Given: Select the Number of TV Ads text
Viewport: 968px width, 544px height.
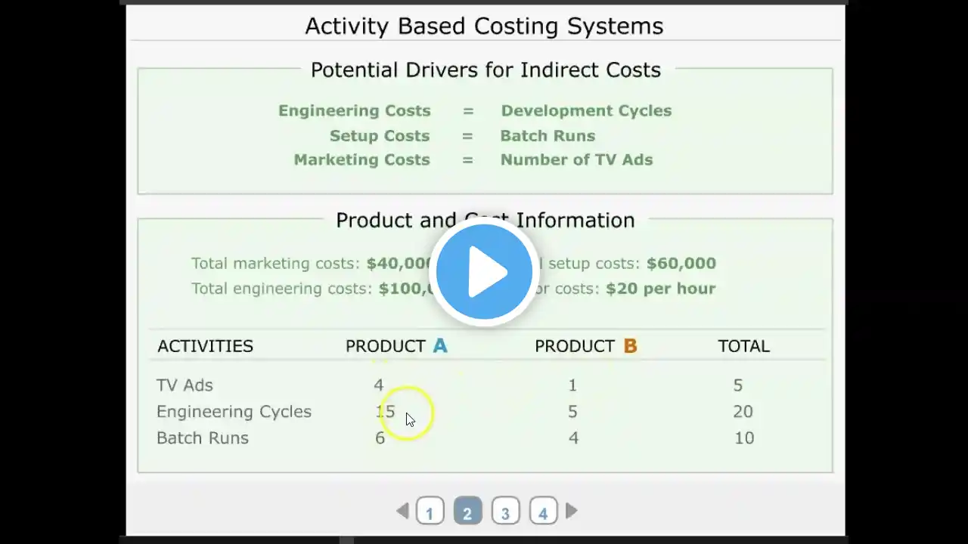Looking at the screenshot, I should 576,159.
